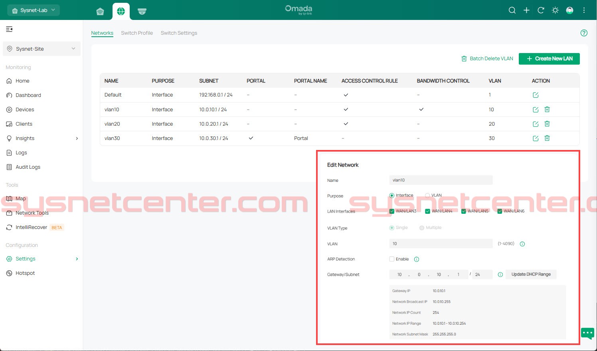The height and width of the screenshot is (351, 597).
Task: Click the refresh icon in top bar
Action: coord(541,10)
